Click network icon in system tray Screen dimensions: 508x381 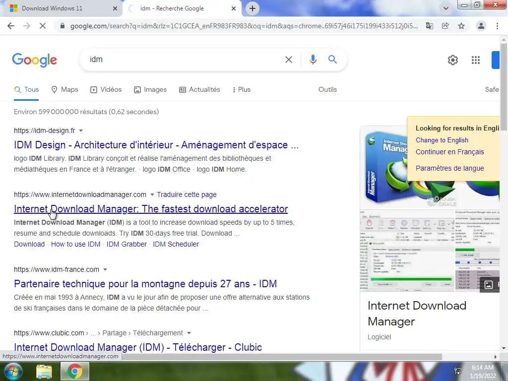coord(458,371)
